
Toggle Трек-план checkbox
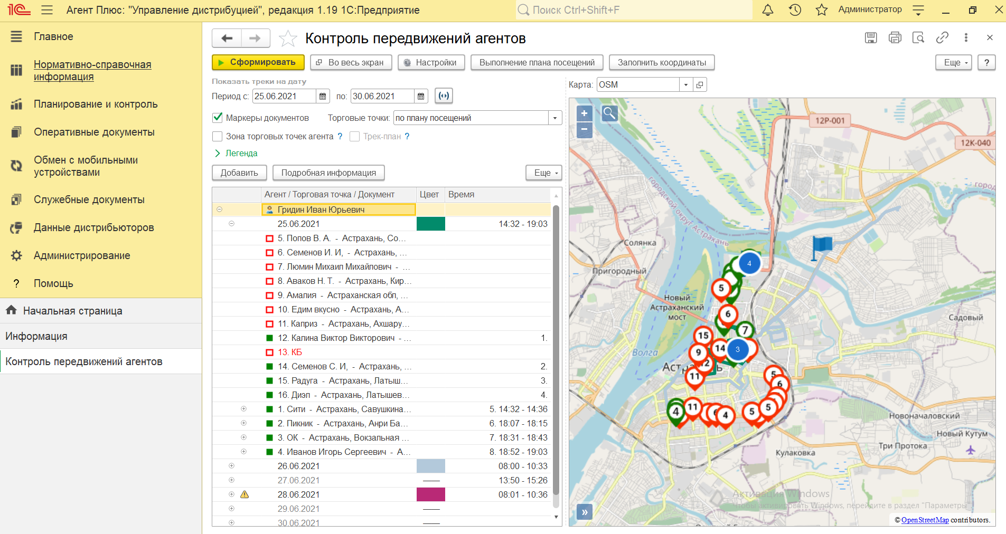[x=354, y=136]
